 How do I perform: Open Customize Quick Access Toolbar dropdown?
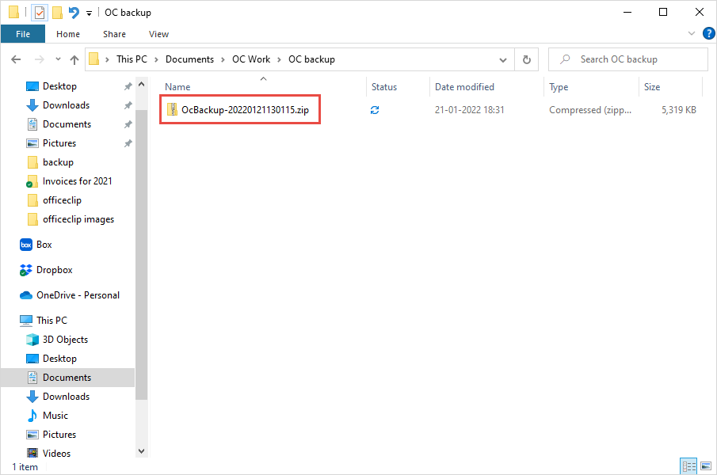pyautogui.click(x=90, y=13)
